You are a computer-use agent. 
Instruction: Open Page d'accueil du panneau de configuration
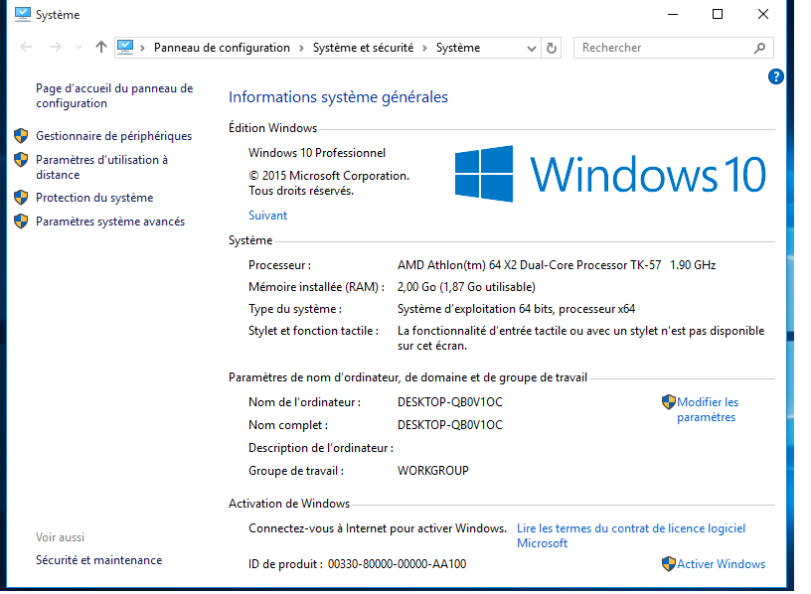point(114,95)
